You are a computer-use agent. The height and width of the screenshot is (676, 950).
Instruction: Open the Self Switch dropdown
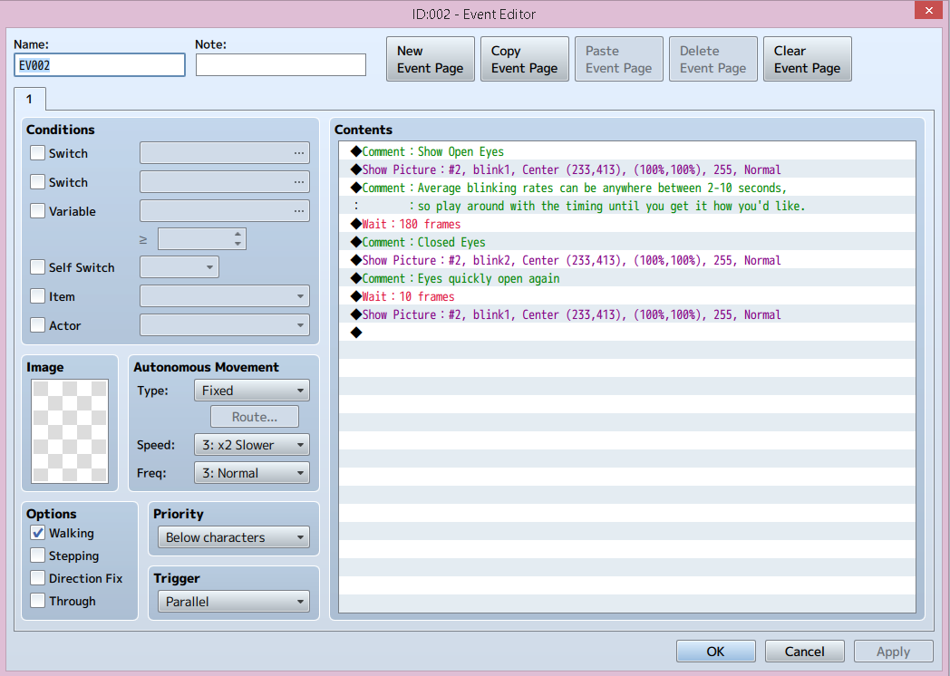click(x=179, y=267)
